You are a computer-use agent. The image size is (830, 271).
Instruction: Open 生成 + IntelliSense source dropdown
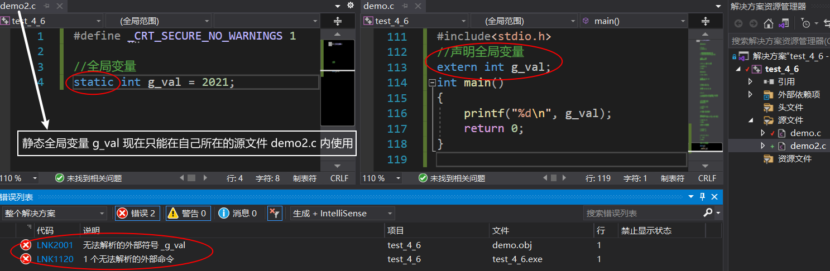(x=342, y=213)
